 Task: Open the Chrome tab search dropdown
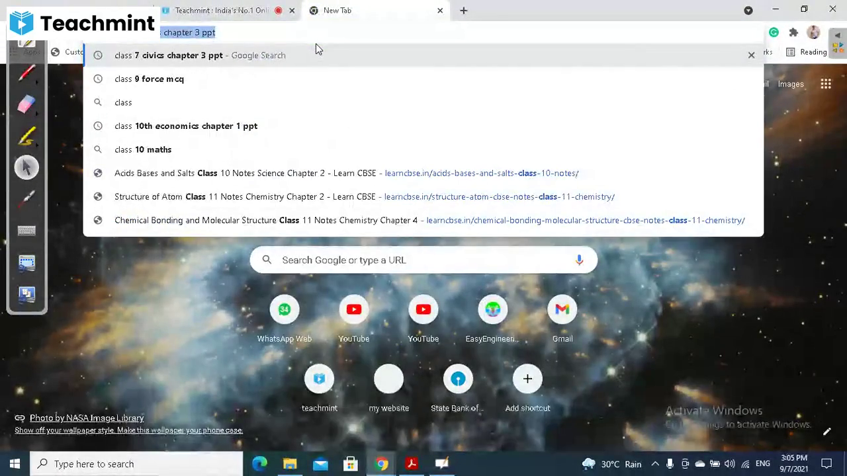748,10
